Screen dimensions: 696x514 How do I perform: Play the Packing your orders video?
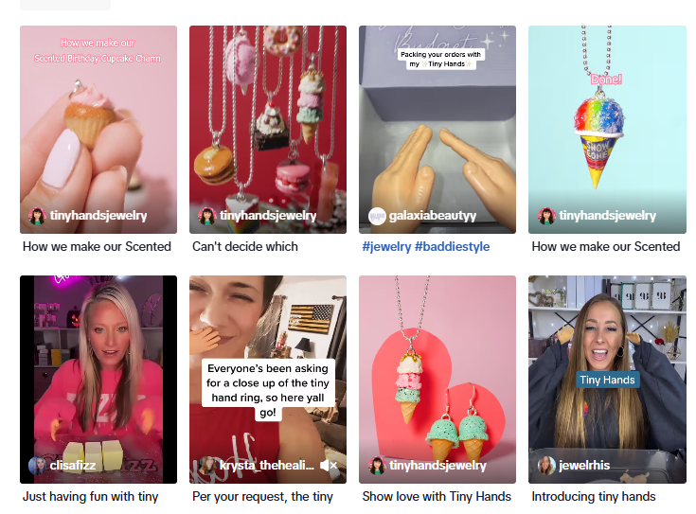[x=437, y=129]
